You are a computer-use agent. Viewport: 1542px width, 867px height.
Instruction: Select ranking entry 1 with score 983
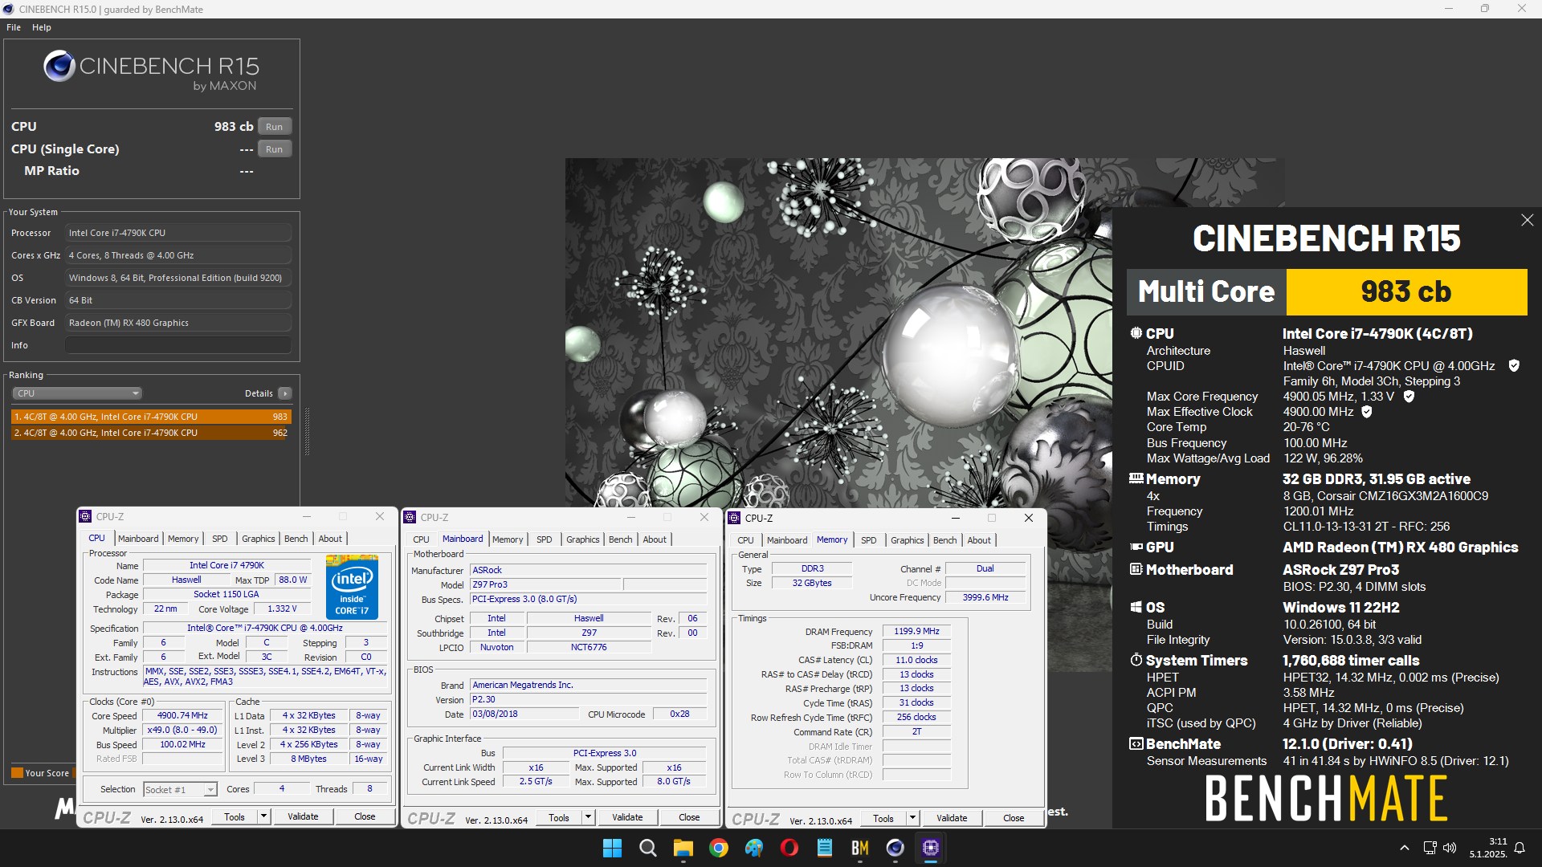tap(151, 417)
